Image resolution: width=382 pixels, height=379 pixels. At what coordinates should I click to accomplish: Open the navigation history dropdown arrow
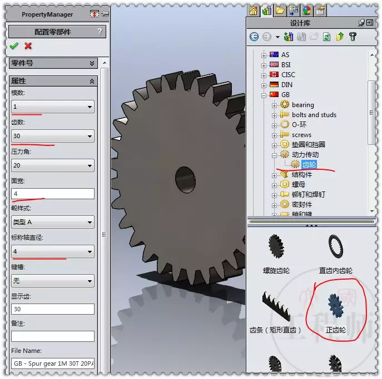(277, 37)
